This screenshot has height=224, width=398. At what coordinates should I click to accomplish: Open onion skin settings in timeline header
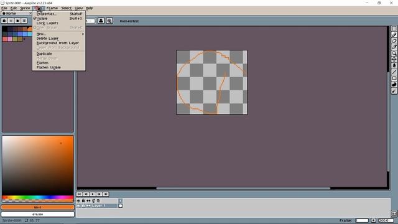coord(93,200)
